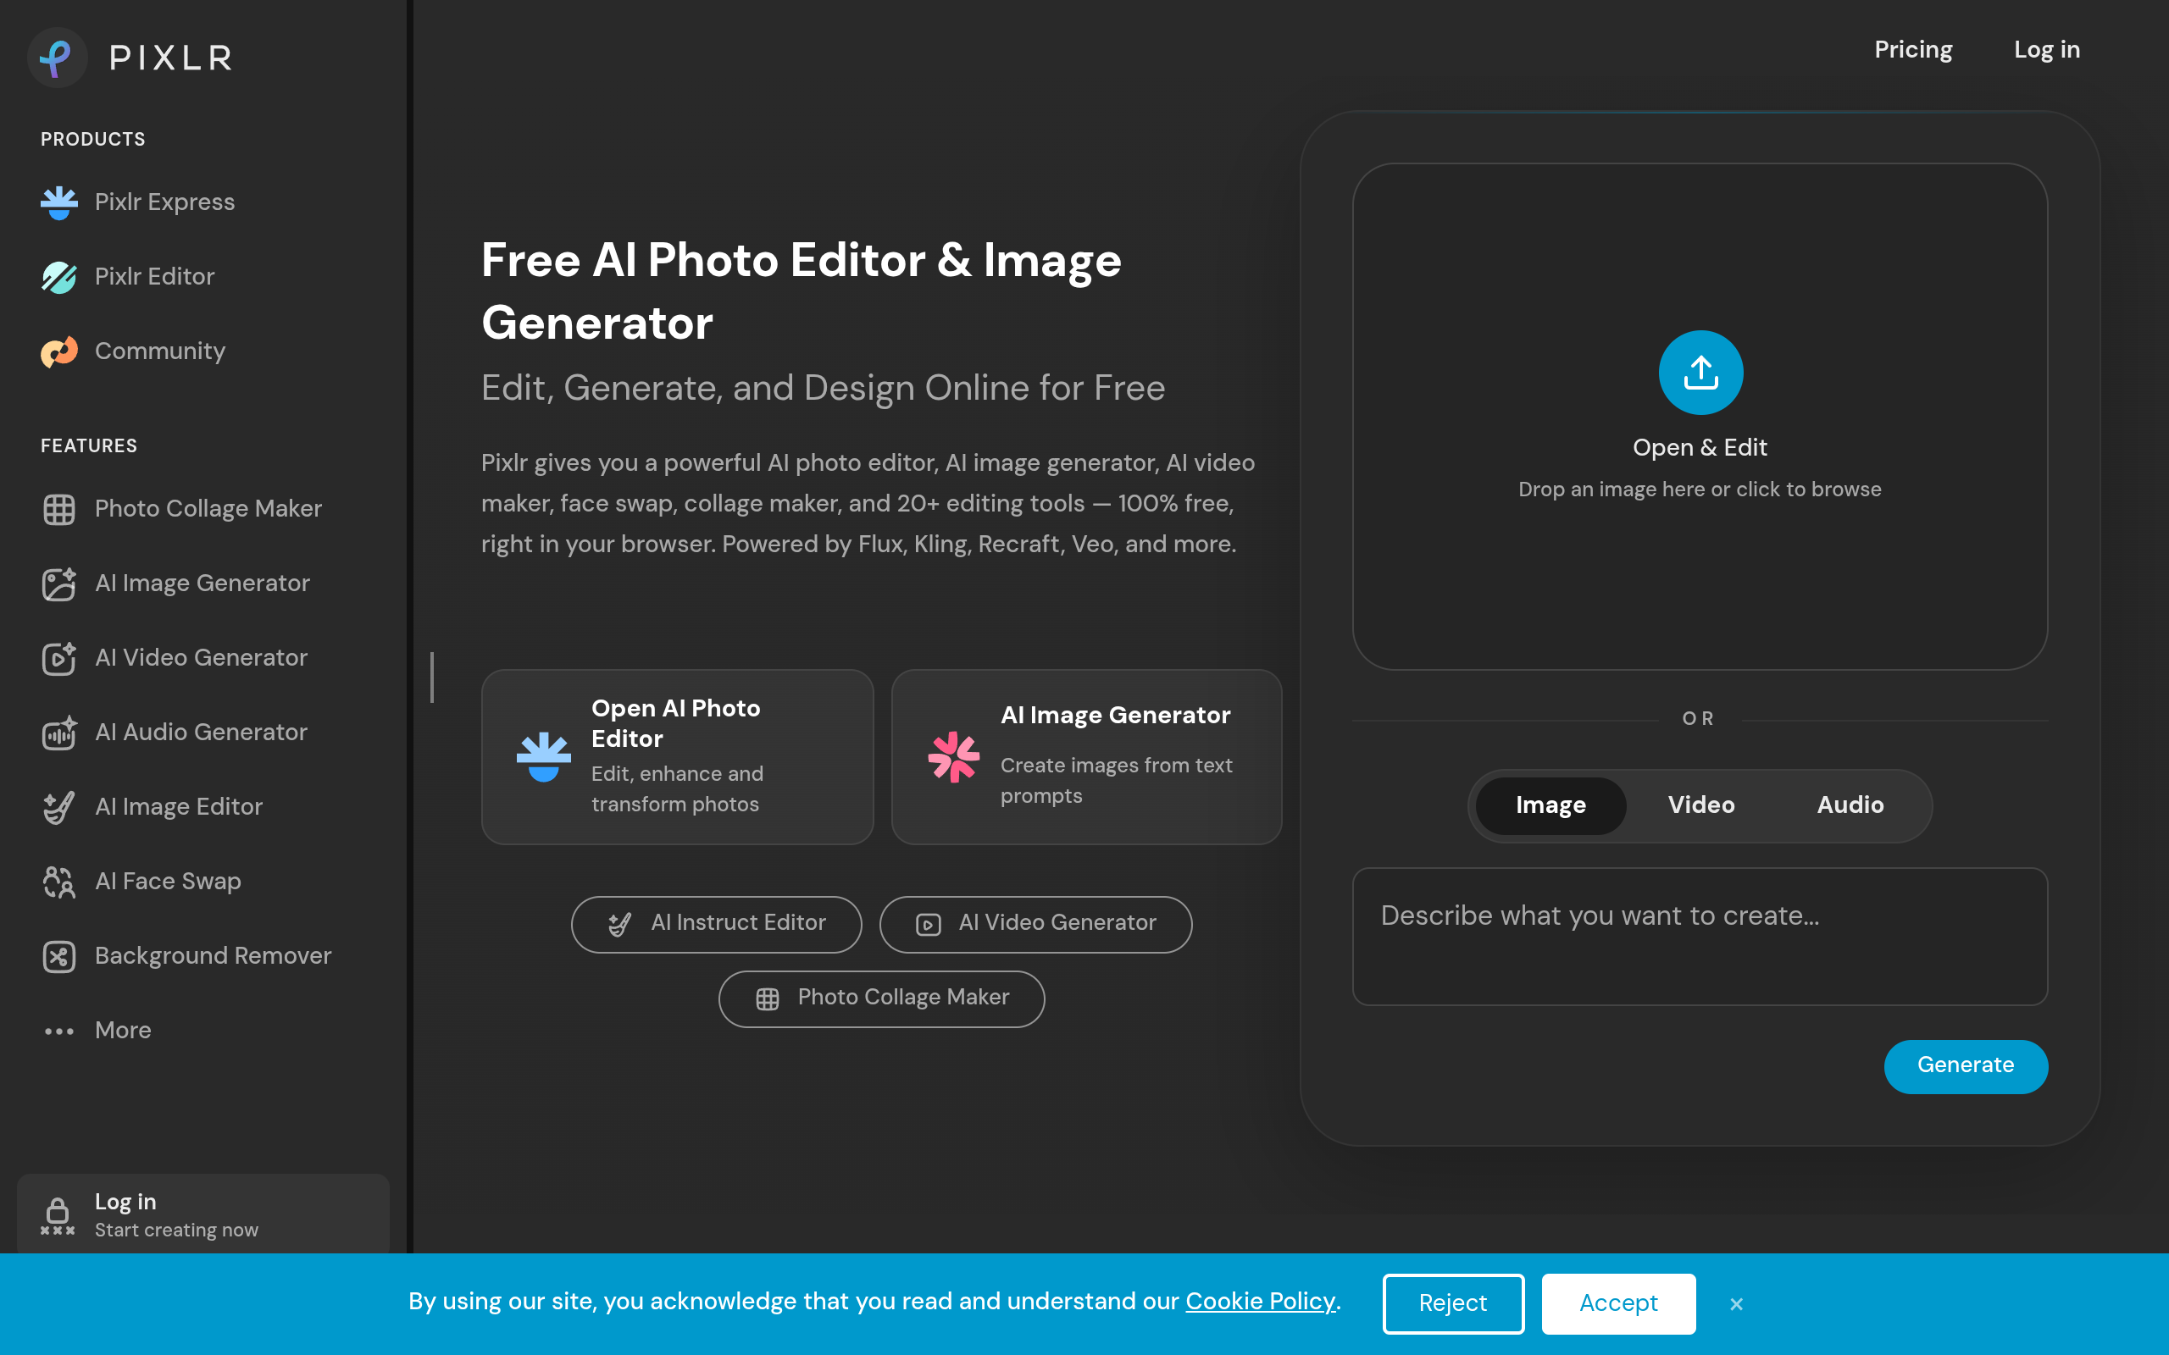Image resolution: width=2169 pixels, height=1355 pixels.
Task: Switch to the Image tab
Action: 1550,805
